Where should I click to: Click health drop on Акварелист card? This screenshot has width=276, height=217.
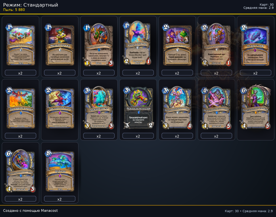point(111,126)
